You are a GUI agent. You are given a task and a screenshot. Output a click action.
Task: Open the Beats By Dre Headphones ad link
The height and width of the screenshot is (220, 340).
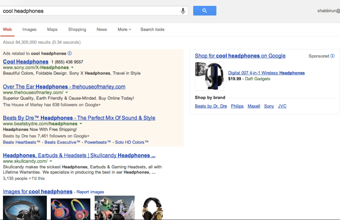coord(79,118)
